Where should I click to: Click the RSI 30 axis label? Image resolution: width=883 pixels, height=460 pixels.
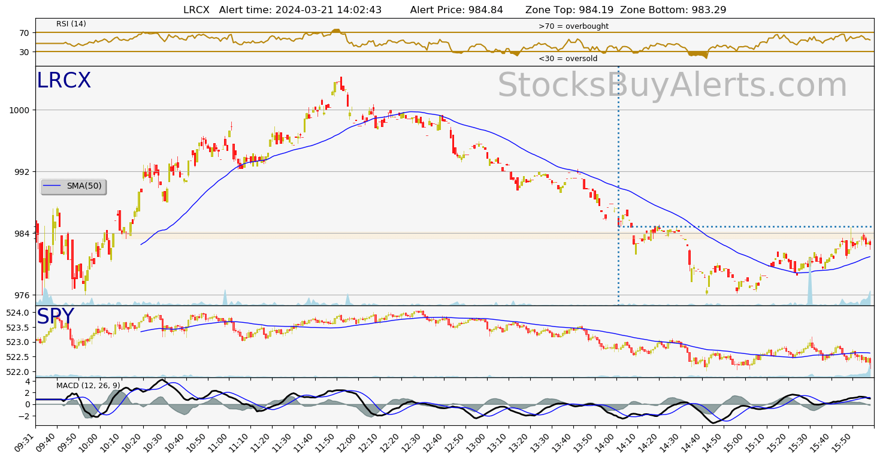click(x=25, y=52)
